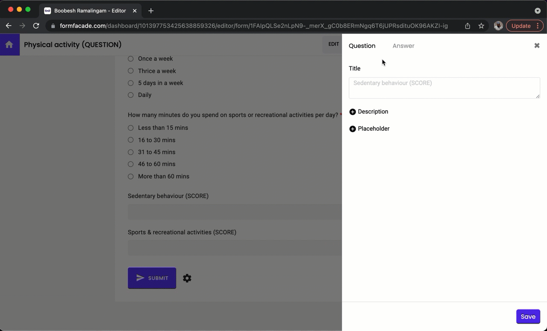The width and height of the screenshot is (547, 331).
Task: Click the share icon in the address bar
Action: tap(468, 26)
